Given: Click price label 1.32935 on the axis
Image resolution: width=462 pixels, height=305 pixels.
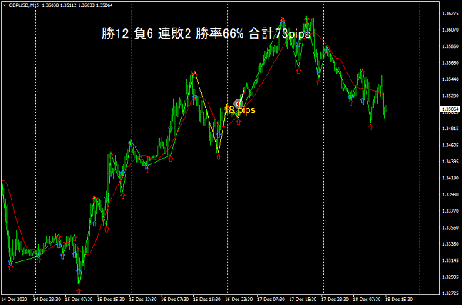Looking at the screenshot, I should point(450,277).
